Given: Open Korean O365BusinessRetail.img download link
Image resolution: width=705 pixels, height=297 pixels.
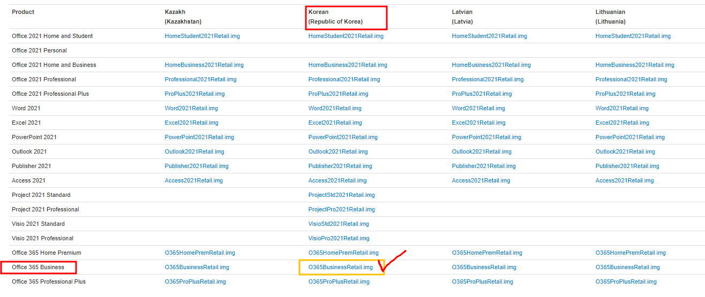Looking at the screenshot, I should point(340,267).
